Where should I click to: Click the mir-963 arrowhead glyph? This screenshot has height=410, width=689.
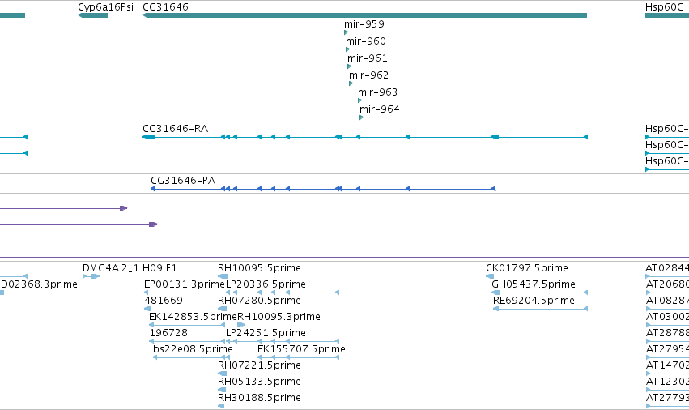click(359, 100)
